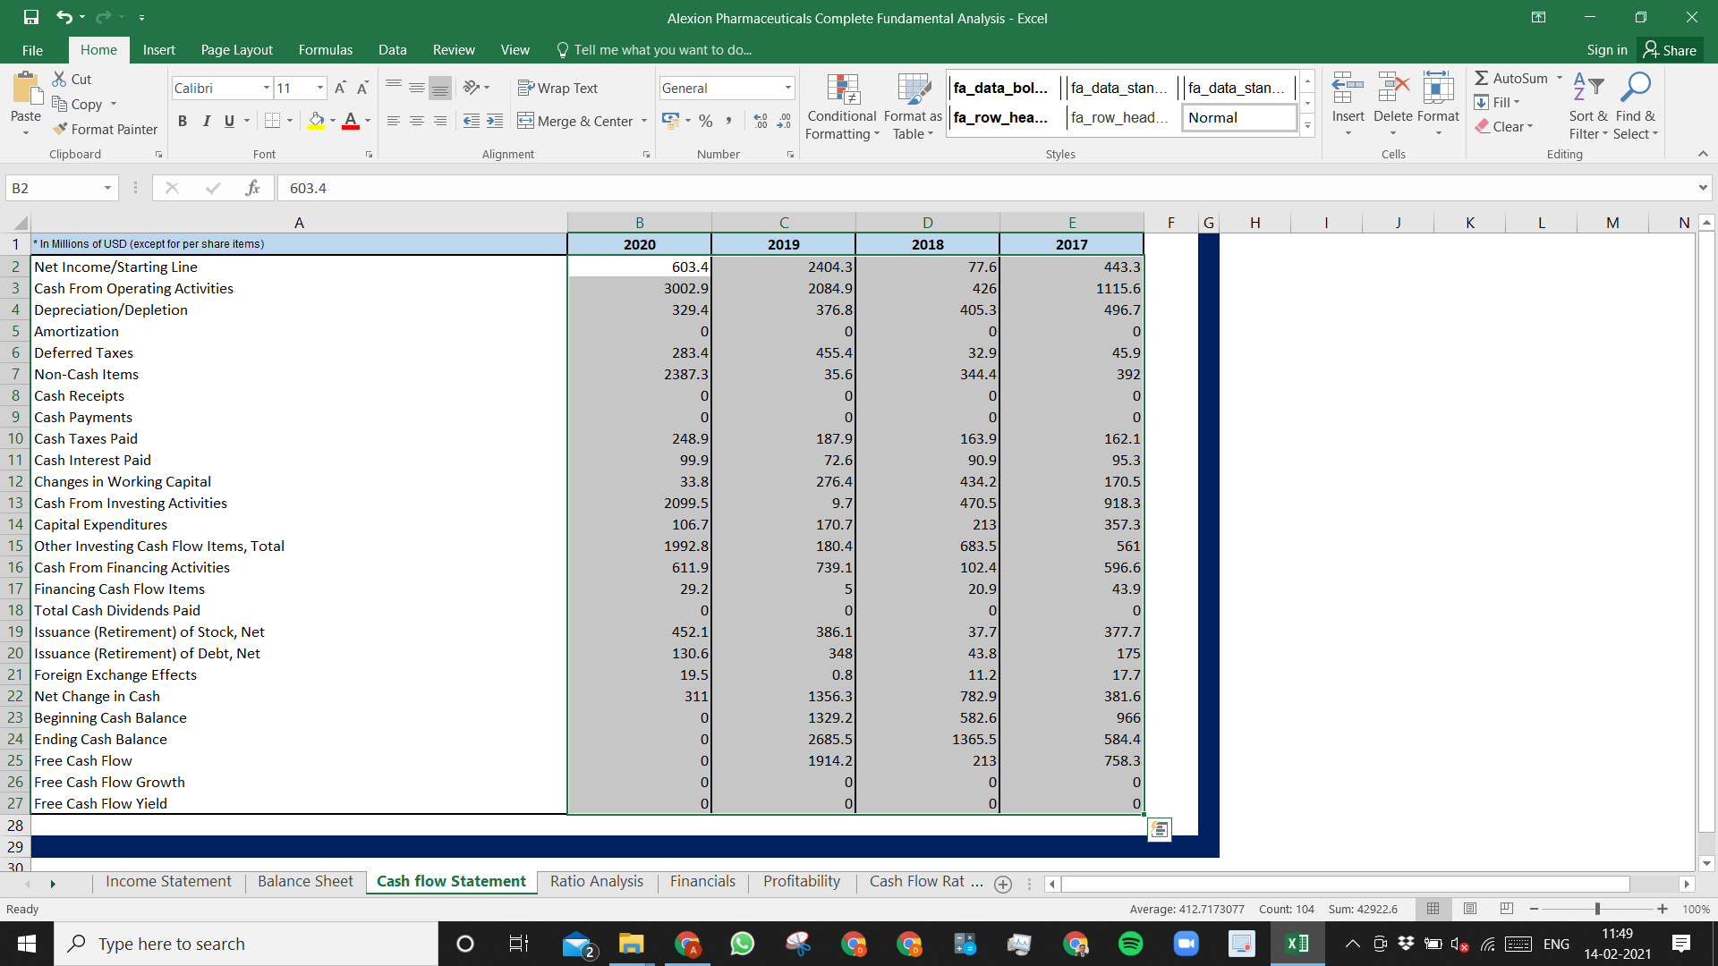Viewport: 1718px width, 966px height.
Task: Add a new sheet with plus
Action: point(1003,884)
